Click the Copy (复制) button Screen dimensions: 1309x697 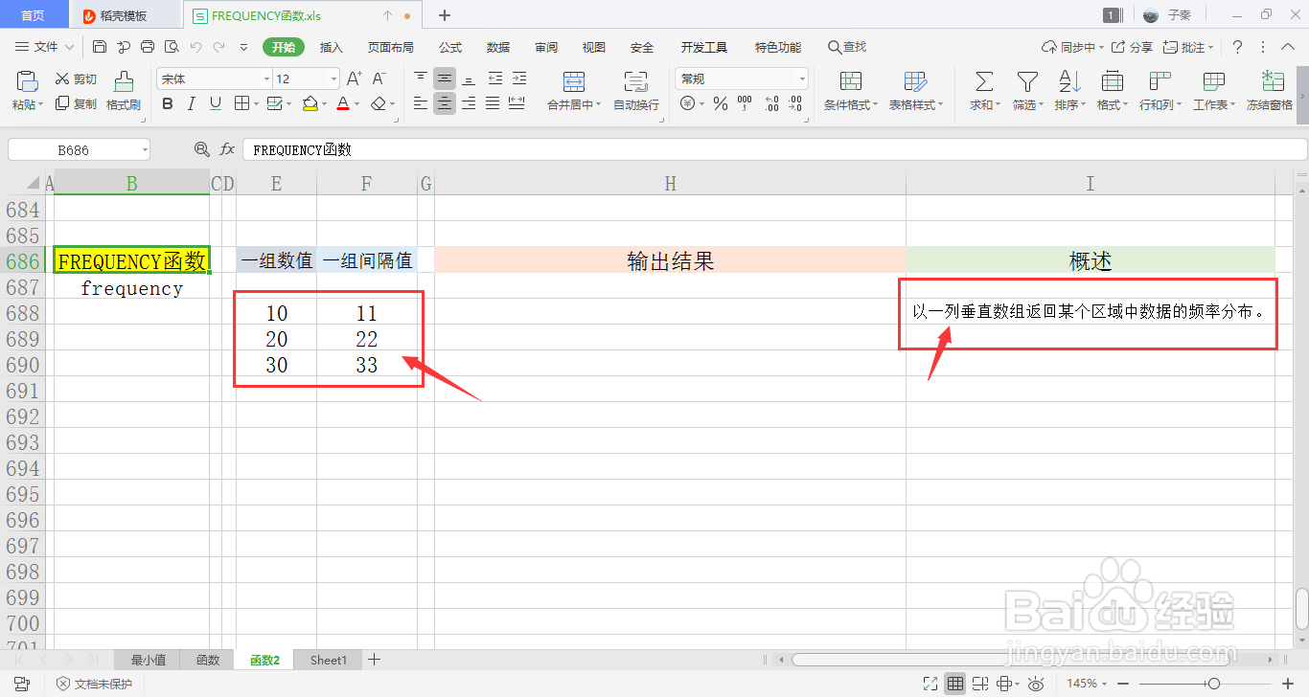click(76, 103)
